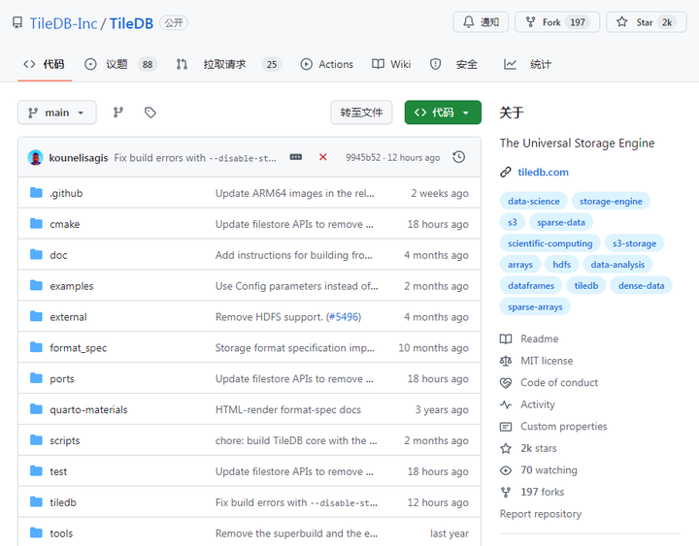Click the tiledb folder icon

36,502
